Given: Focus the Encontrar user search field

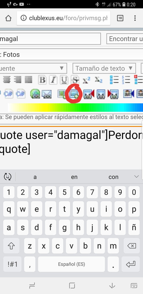Looking at the screenshot, I should tap(125, 39).
